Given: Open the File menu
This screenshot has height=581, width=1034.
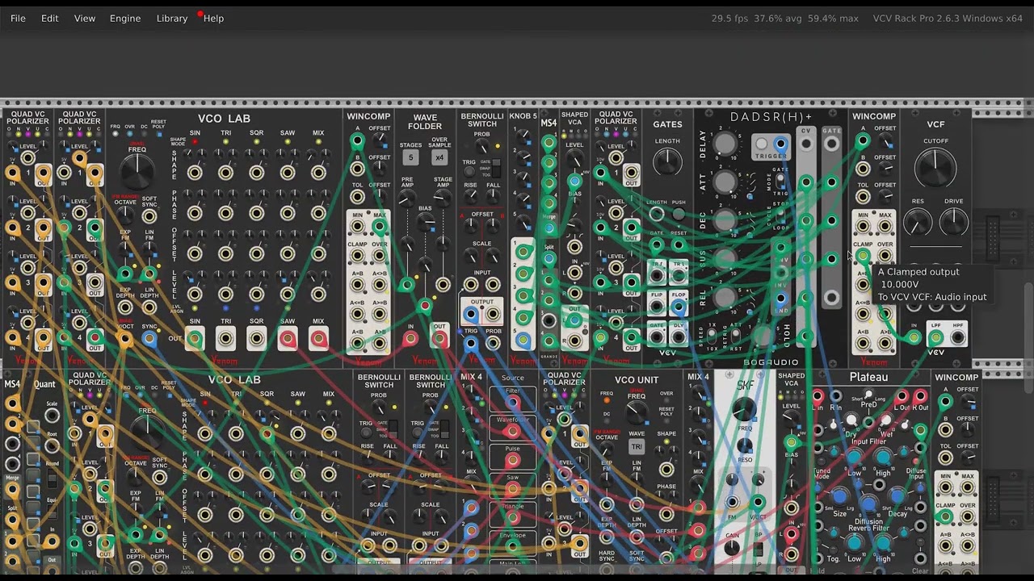Looking at the screenshot, I should [x=18, y=18].
